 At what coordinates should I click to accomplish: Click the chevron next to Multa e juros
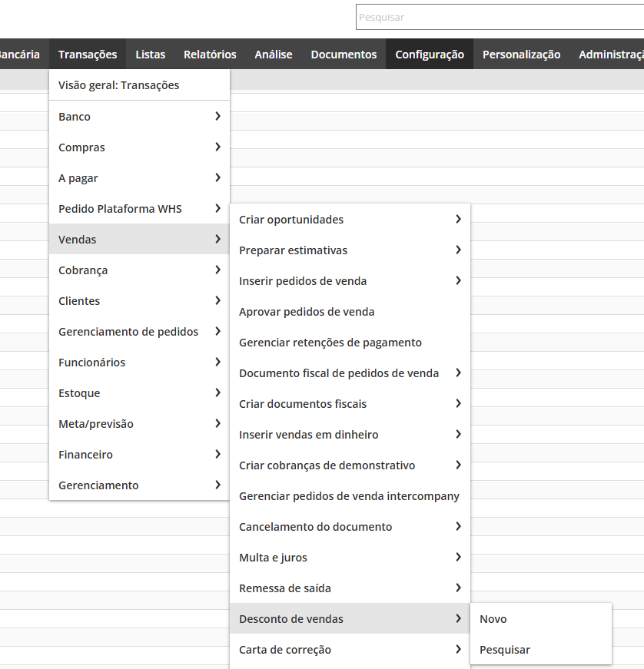click(458, 558)
